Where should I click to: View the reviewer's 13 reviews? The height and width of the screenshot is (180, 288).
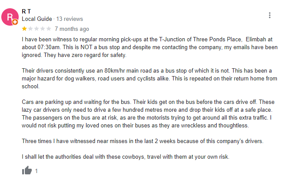click(70, 19)
